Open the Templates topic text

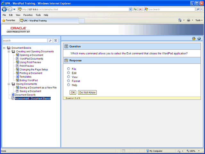[x=26, y=77]
